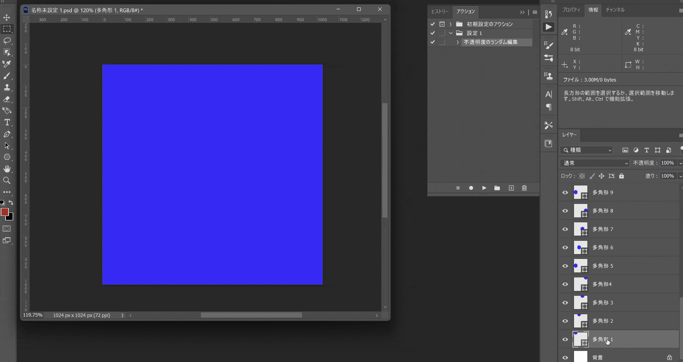
Task: Filter layers by pixel layers
Action: 625,150
